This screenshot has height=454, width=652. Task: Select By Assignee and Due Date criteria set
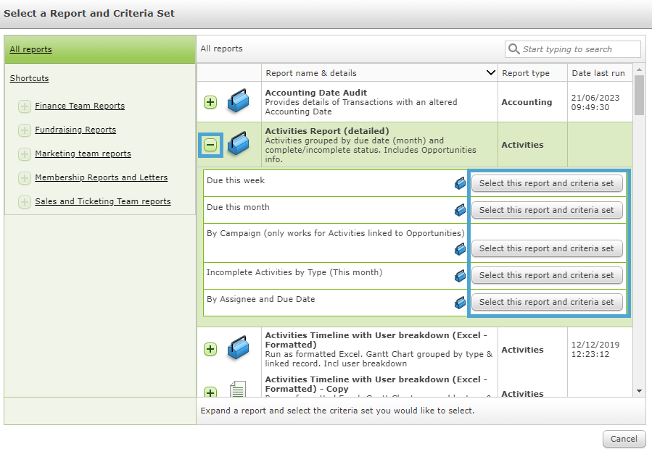tap(547, 302)
